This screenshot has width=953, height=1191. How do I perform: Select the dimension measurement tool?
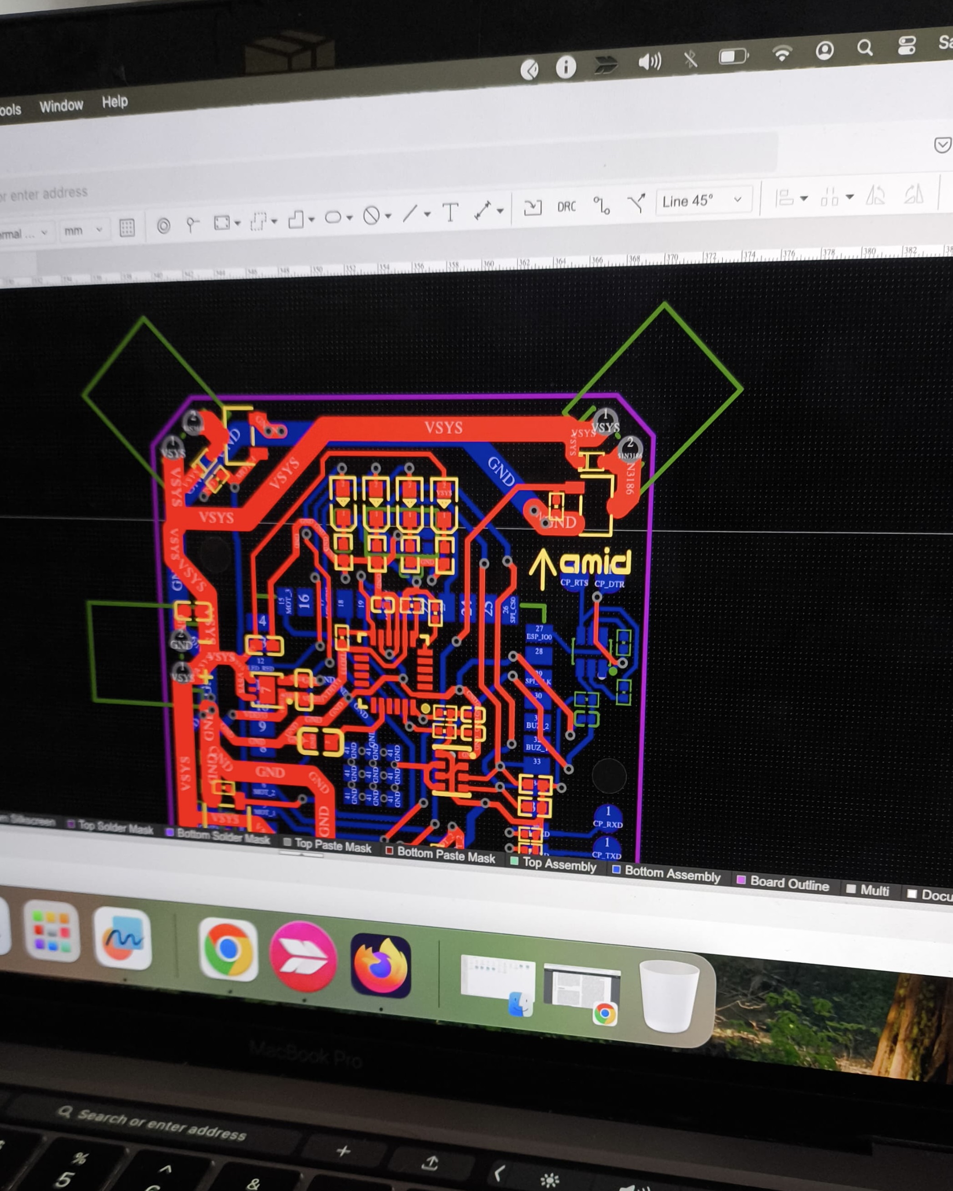pyautogui.click(x=482, y=210)
